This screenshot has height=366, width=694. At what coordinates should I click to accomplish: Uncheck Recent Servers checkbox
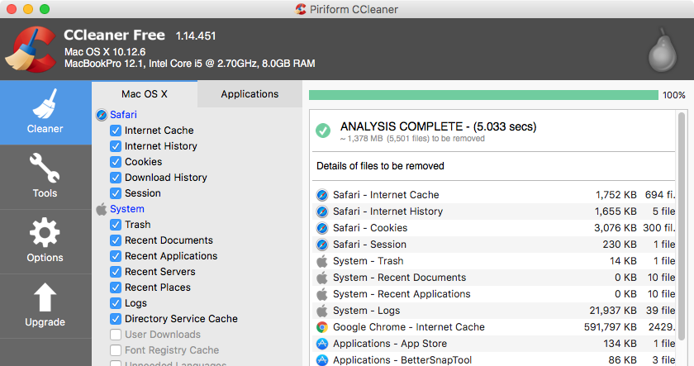[x=116, y=272]
